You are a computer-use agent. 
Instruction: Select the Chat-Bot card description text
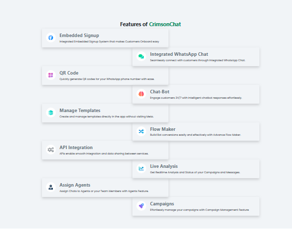click(196, 98)
